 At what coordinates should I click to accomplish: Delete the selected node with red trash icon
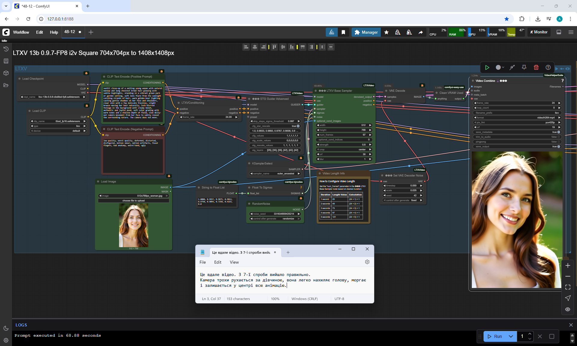(x=536, y=68)
